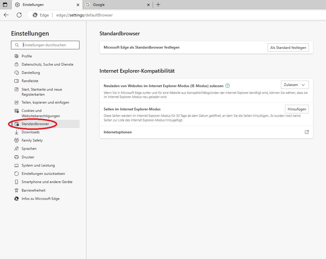This screenshot has height=259, width=326.
Task: Reload the page with the refresh icon
Action: [19, 15]
